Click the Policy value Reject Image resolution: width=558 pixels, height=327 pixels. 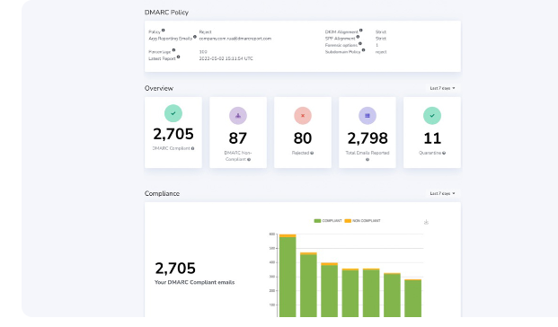click(x=206, y=32)
